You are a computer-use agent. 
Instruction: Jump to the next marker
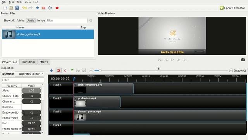click(x=84, y=70)
